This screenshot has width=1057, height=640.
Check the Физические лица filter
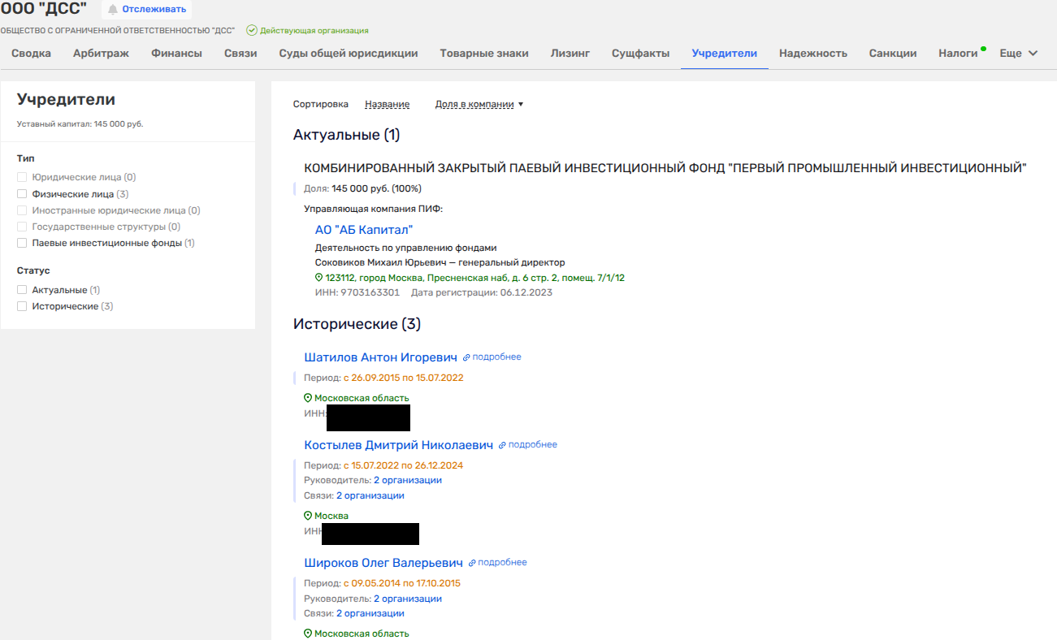(22, 194)
